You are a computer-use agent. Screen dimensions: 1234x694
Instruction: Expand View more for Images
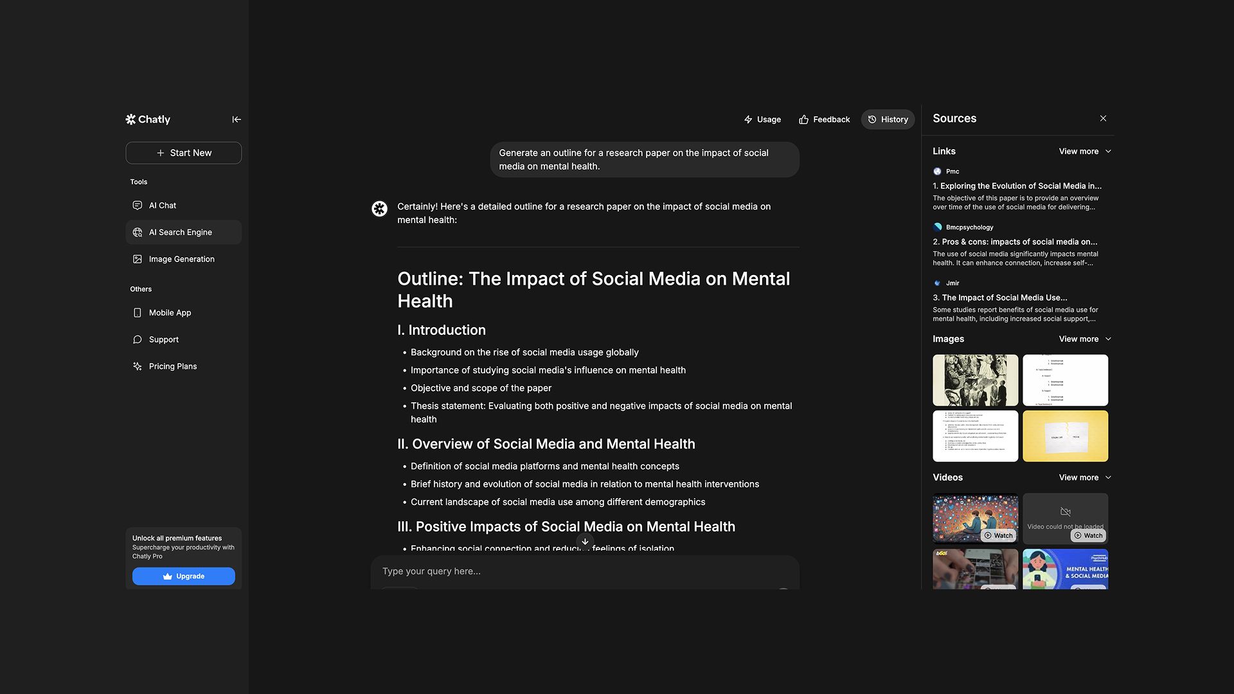point(1084,339)
